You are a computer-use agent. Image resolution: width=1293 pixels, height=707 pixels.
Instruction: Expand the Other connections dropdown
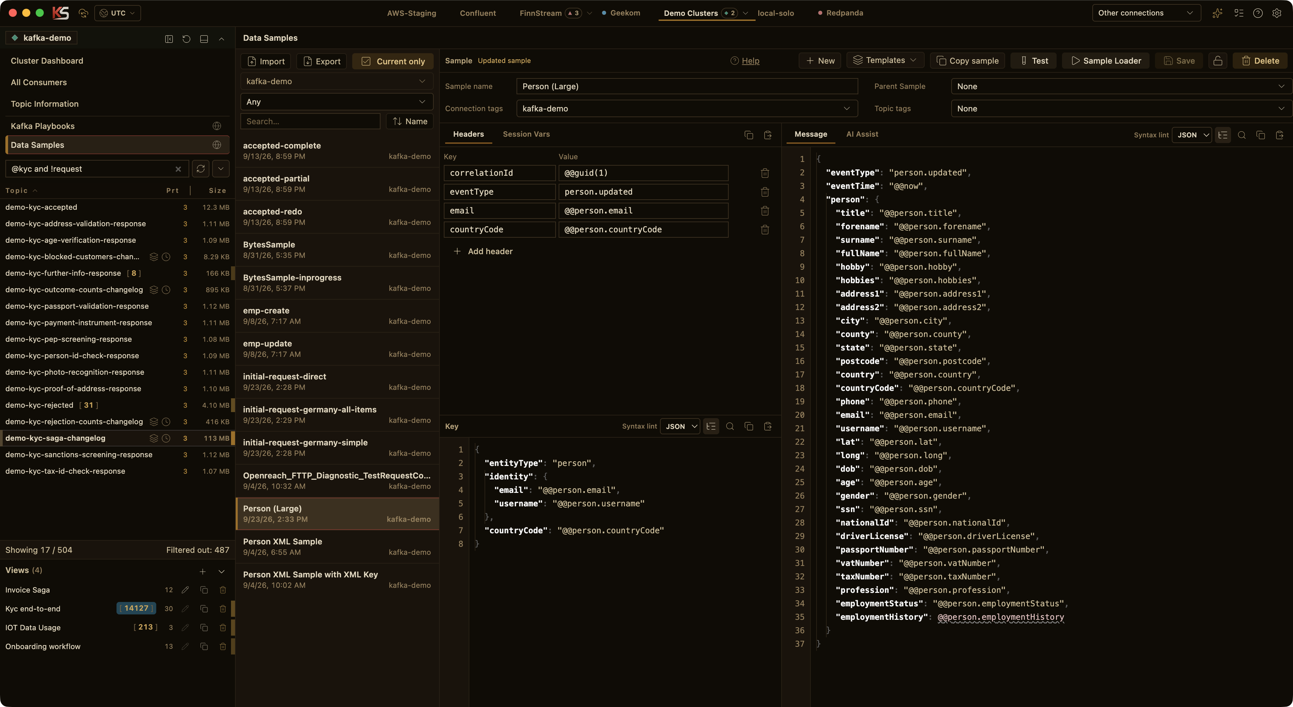[x=1147, y=13]
